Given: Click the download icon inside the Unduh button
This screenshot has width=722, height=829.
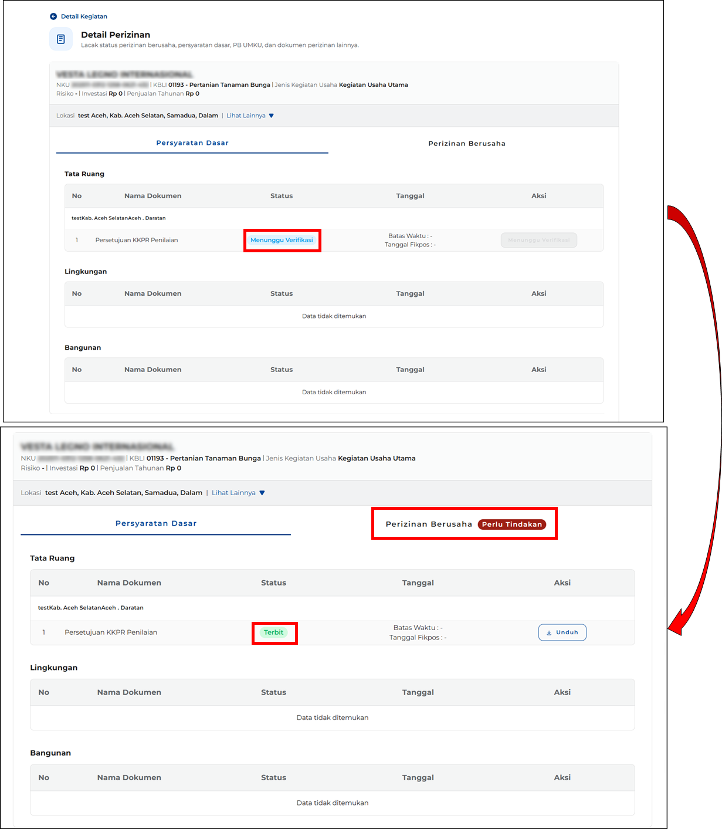Looking at the screenshot, I should (549, 632).
